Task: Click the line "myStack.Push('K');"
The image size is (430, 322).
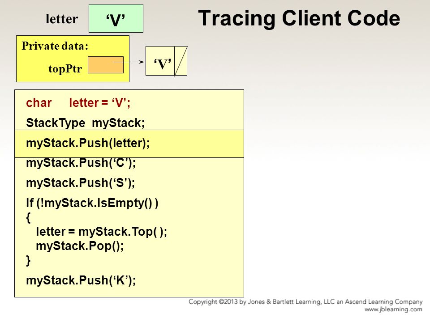Action: click(x=81, y=280)
